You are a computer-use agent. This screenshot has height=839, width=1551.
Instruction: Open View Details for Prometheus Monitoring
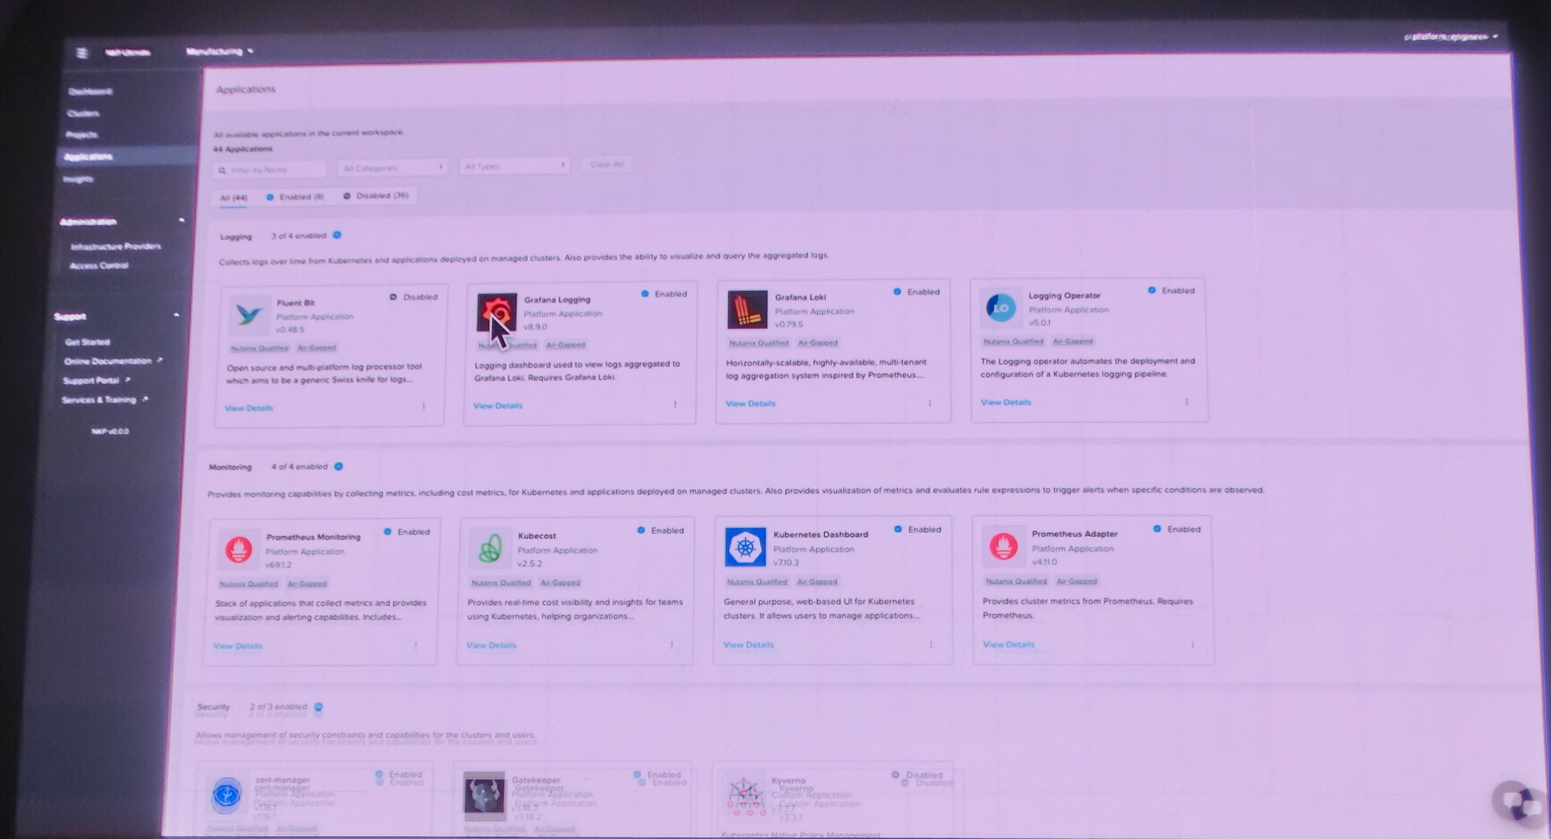tap(238, 646)
